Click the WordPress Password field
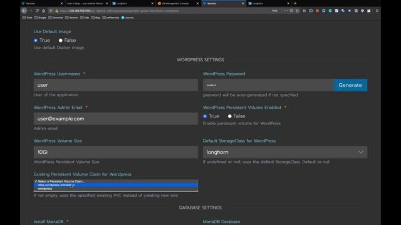 (268, 85)
